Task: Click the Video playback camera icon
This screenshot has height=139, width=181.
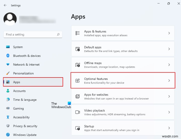Action: [x=78, y=112]
